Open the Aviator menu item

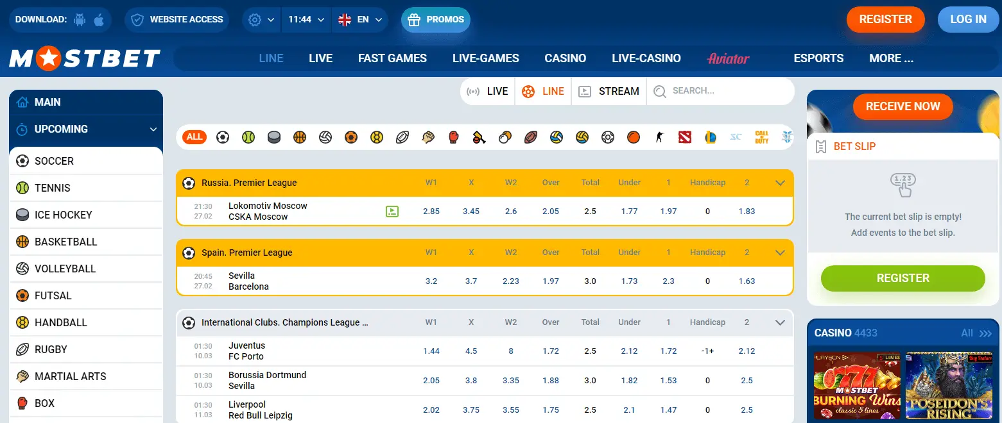[x=728, y=58]
